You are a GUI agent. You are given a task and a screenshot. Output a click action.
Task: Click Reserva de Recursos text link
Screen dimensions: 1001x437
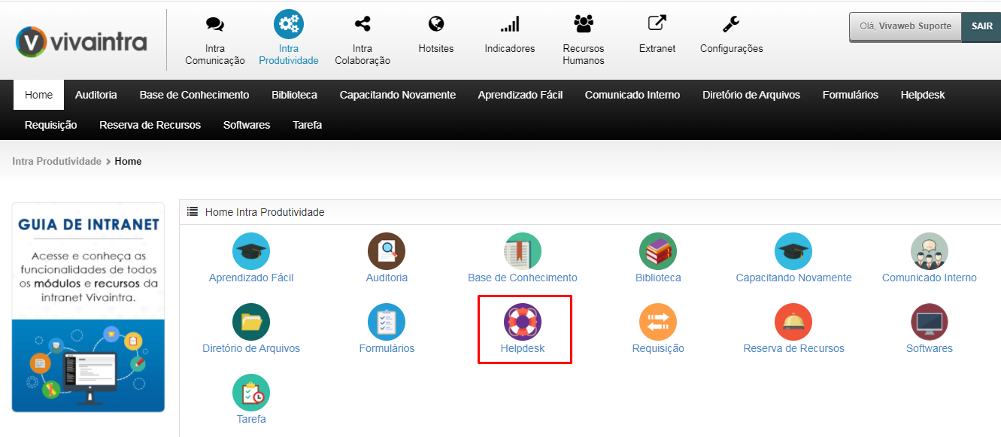click(x=793, y=348)
